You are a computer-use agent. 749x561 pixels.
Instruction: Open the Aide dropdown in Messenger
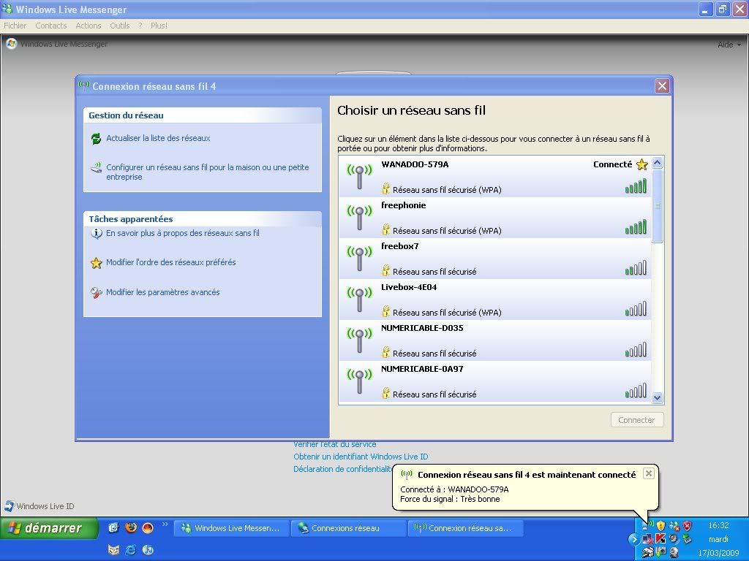pyautogui.click(x=729, y=45)
